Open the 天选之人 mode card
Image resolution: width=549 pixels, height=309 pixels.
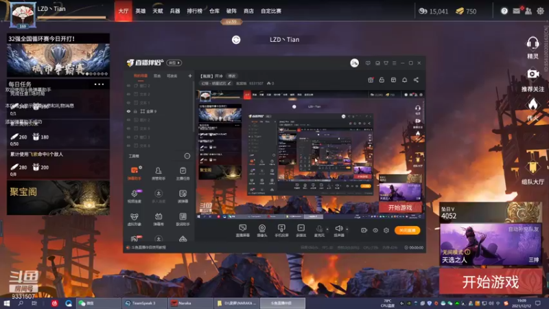tap(490, 244)
